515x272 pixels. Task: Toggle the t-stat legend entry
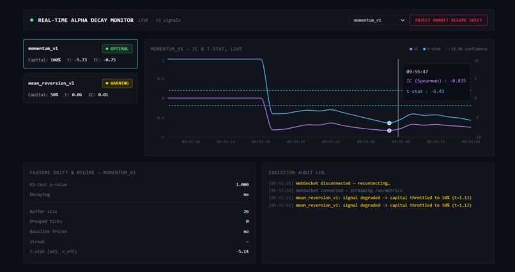(x=432, y=49)
